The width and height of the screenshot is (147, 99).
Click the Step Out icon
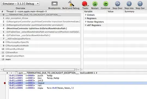pos(140,4)
